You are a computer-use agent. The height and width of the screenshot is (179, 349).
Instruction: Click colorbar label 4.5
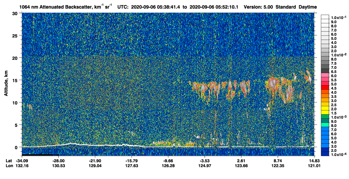[333, 88]
